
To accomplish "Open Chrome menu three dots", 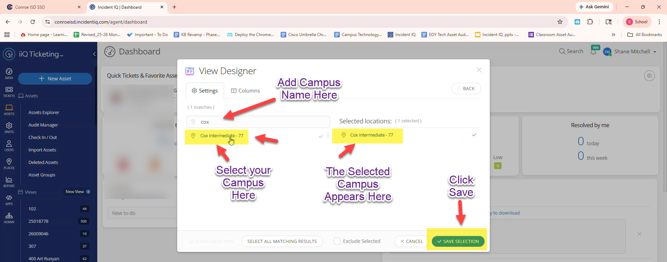I will (659, 22).
